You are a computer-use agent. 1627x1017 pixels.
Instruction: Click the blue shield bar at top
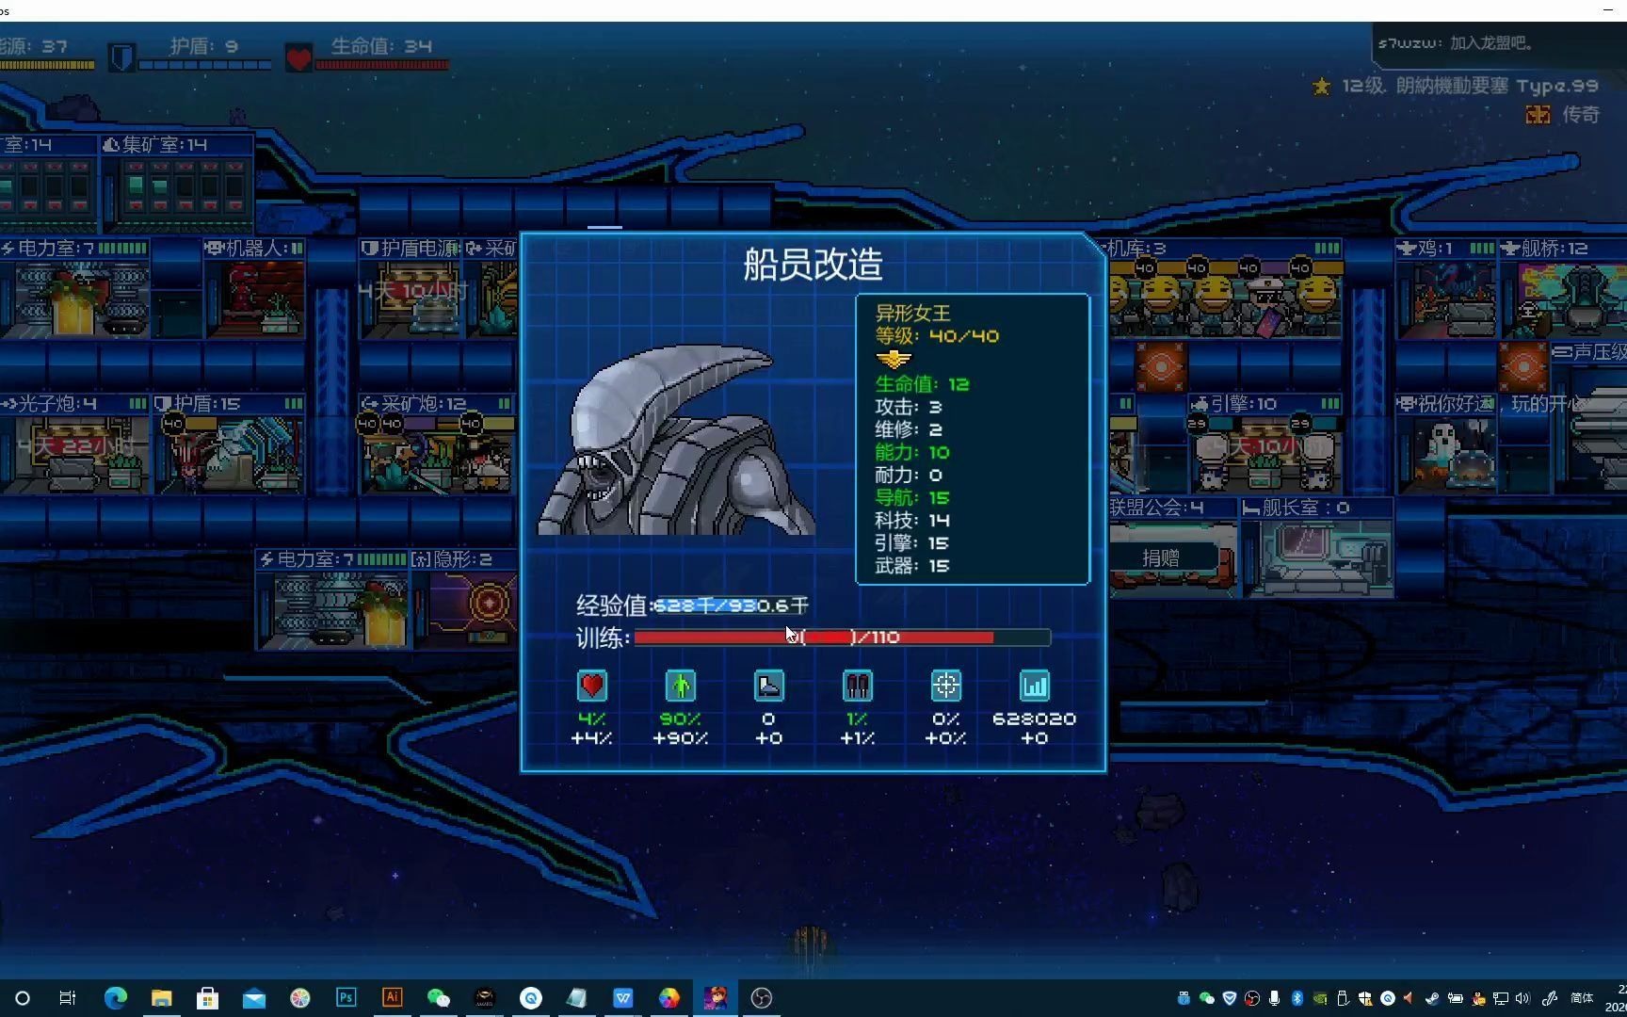click(205, 65)
